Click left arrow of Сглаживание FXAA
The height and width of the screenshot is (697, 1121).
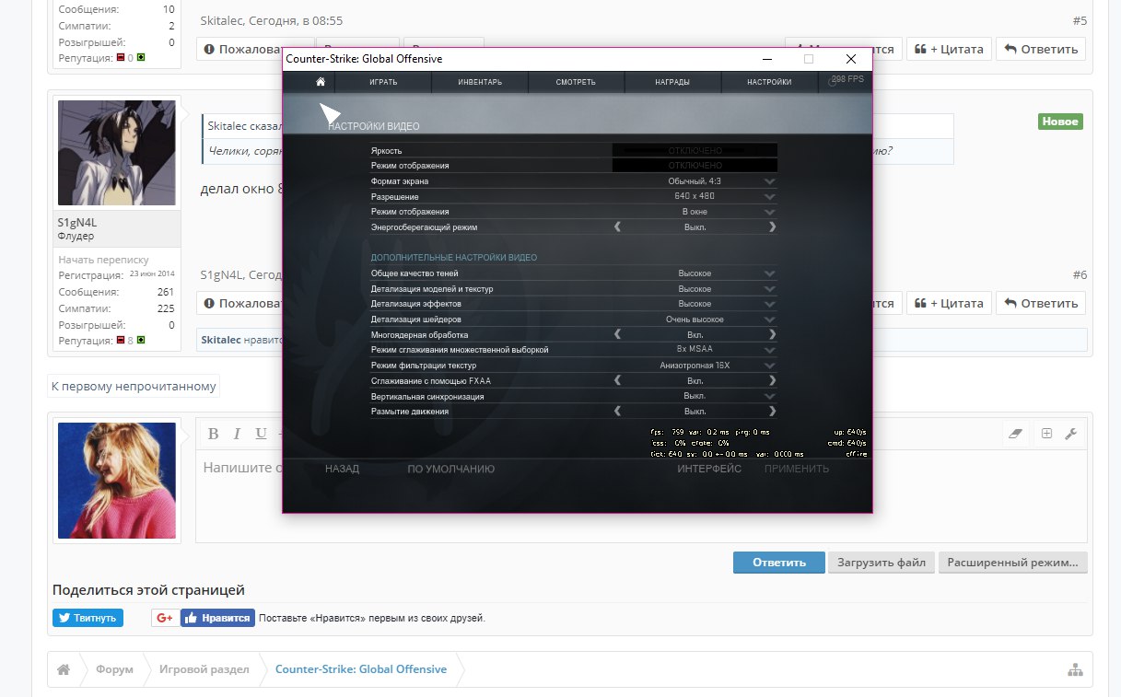click(617, 380)
